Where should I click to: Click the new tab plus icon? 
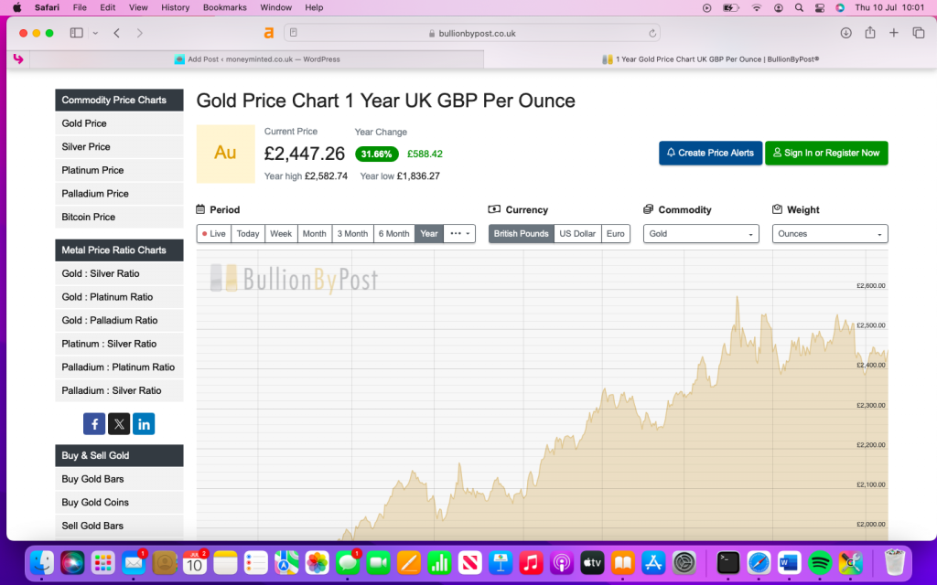click(x=893, y=33)
